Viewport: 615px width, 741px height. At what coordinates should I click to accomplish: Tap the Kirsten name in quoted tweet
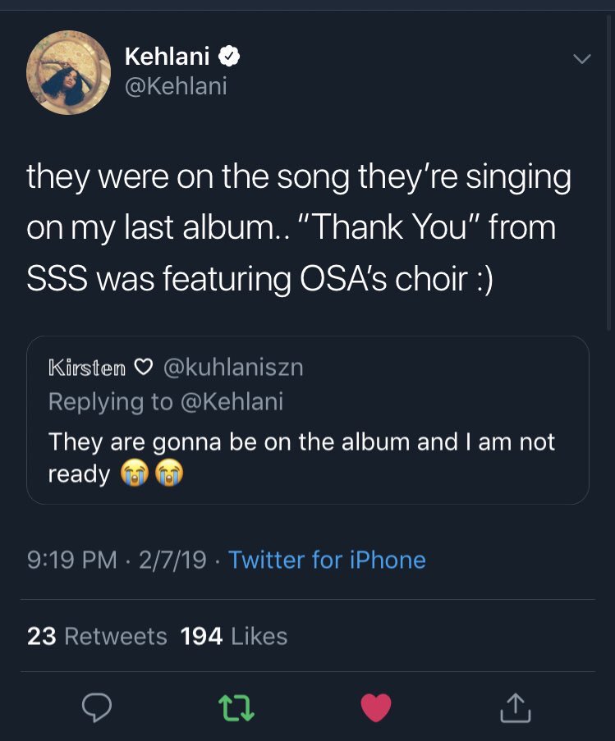pyautogui.click(x=87, y=367)
